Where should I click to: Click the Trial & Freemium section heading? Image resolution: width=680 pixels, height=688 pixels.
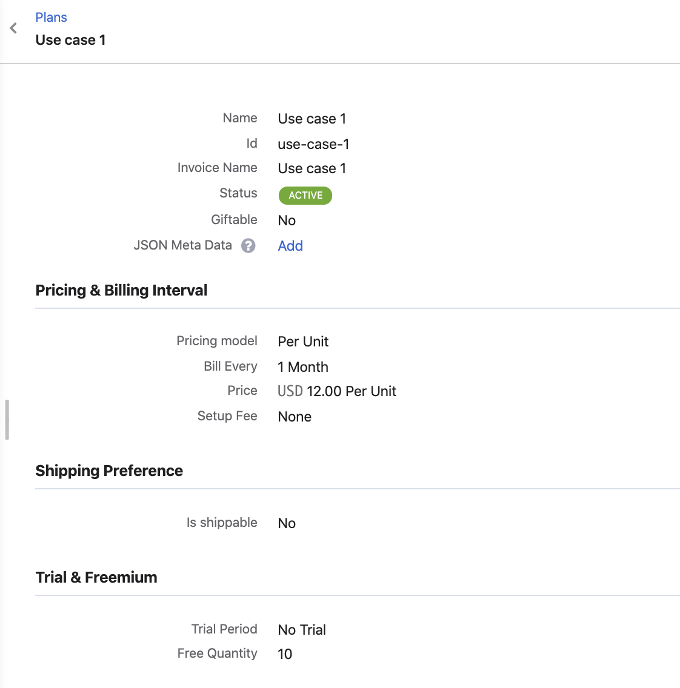[x=96, y=578]
